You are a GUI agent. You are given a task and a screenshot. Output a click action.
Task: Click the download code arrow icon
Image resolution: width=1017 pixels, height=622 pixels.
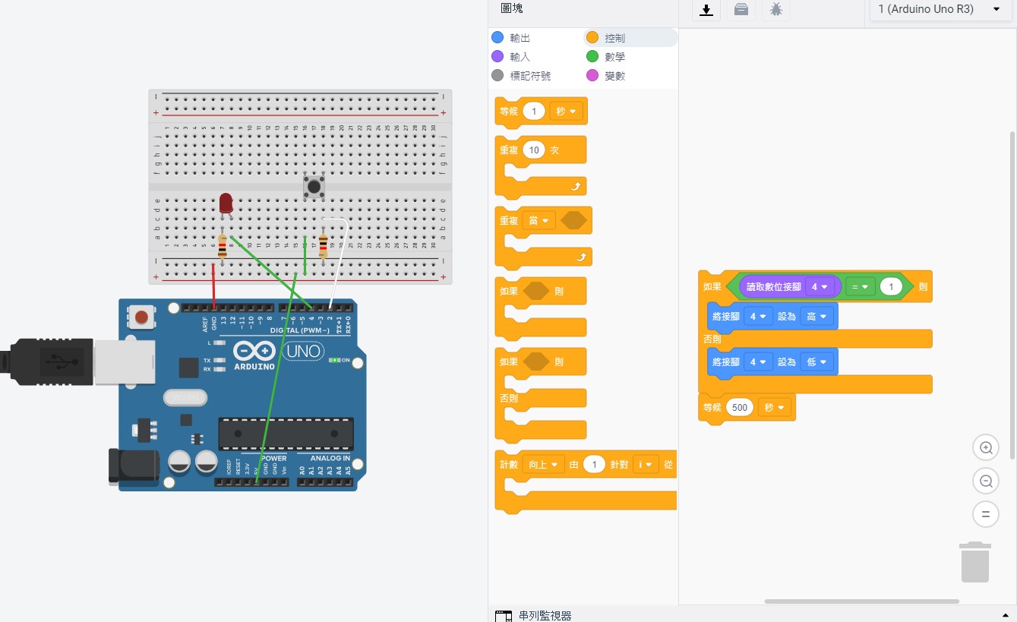click(x=706, y=10)
